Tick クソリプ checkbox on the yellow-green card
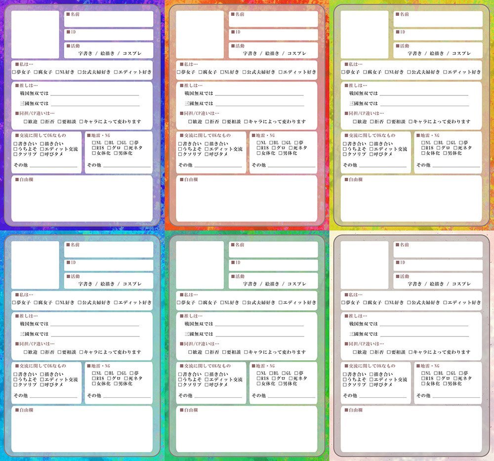494x461 pixels. tap(345, 154)
